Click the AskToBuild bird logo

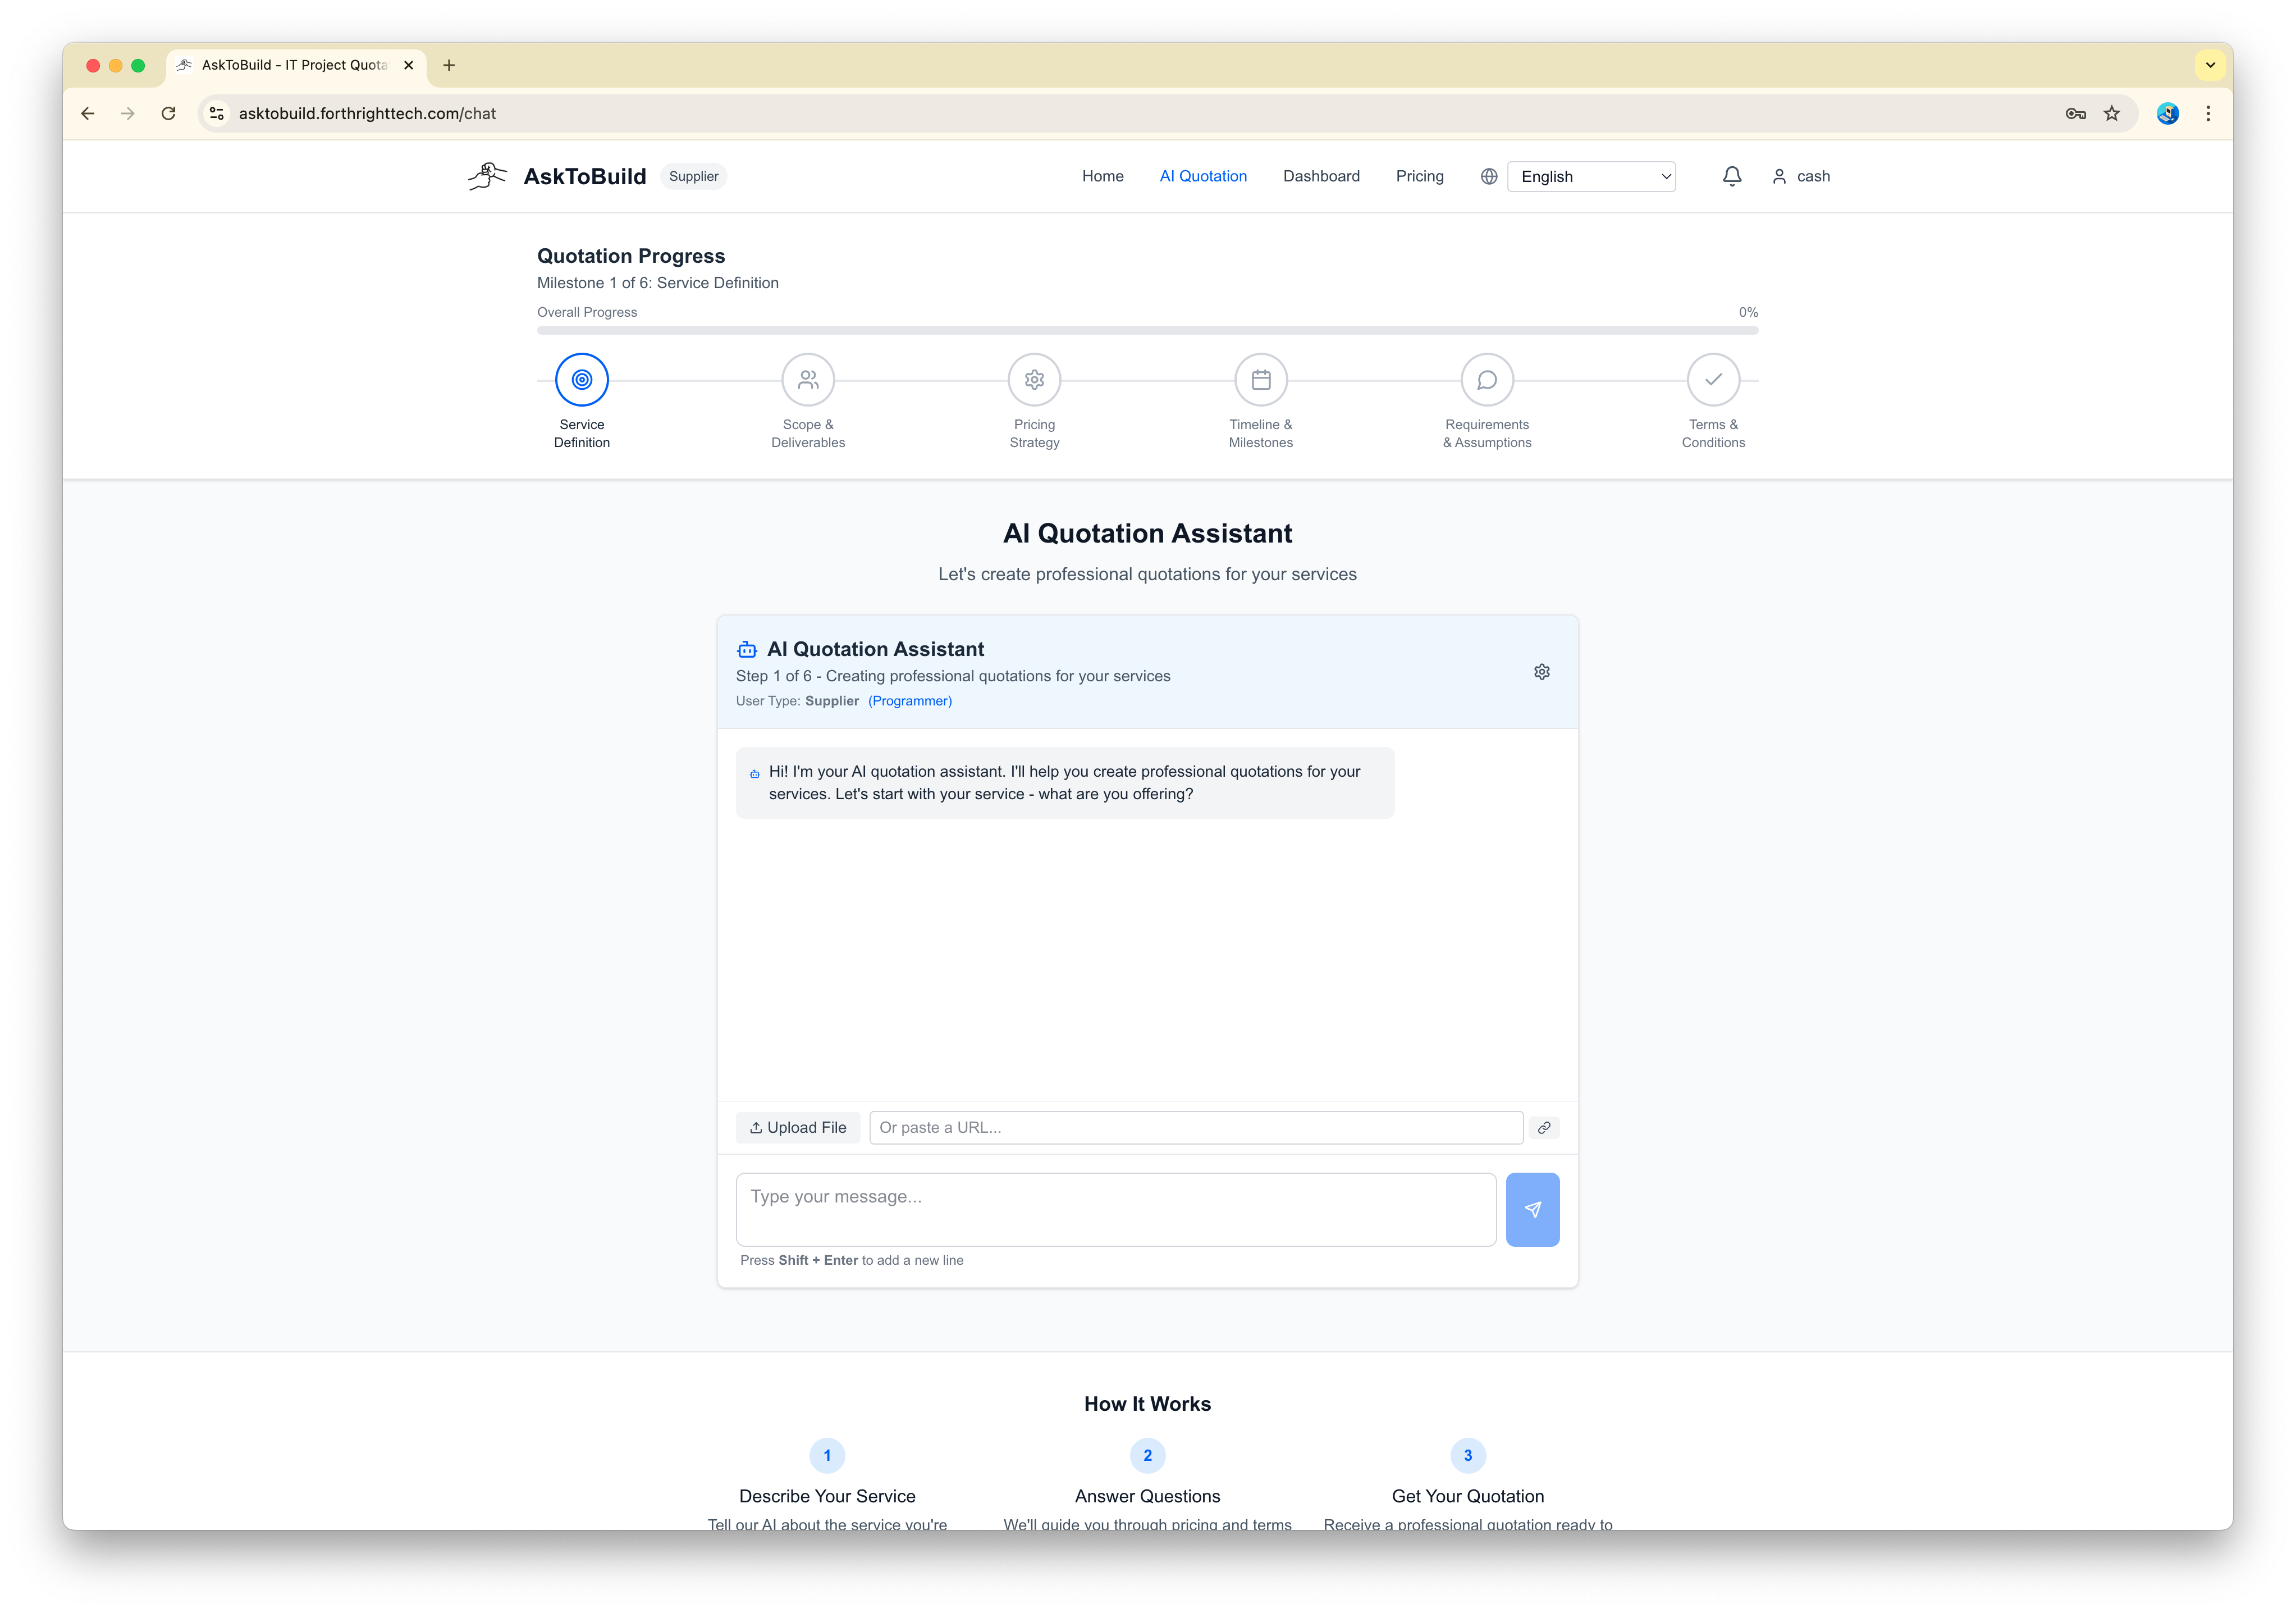click(487, 176)
